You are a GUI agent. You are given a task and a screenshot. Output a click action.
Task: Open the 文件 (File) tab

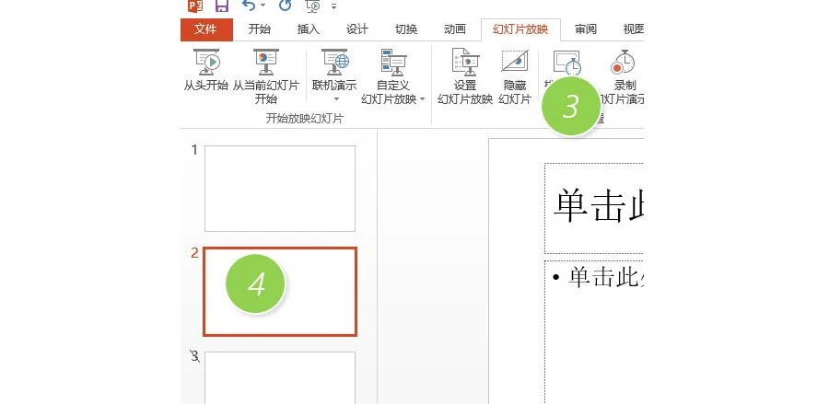206,29
